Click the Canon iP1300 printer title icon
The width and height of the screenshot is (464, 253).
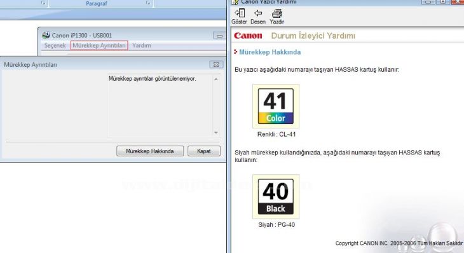point(46,35)
